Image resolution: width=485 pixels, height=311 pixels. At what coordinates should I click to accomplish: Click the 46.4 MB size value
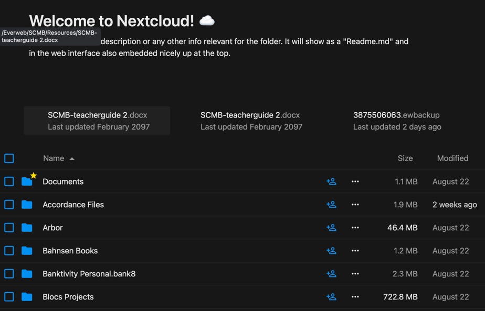tap(403, 228)
